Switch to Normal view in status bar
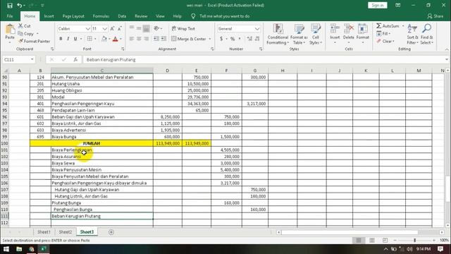The width and height of the screenshot is (451, 254). 359,240
